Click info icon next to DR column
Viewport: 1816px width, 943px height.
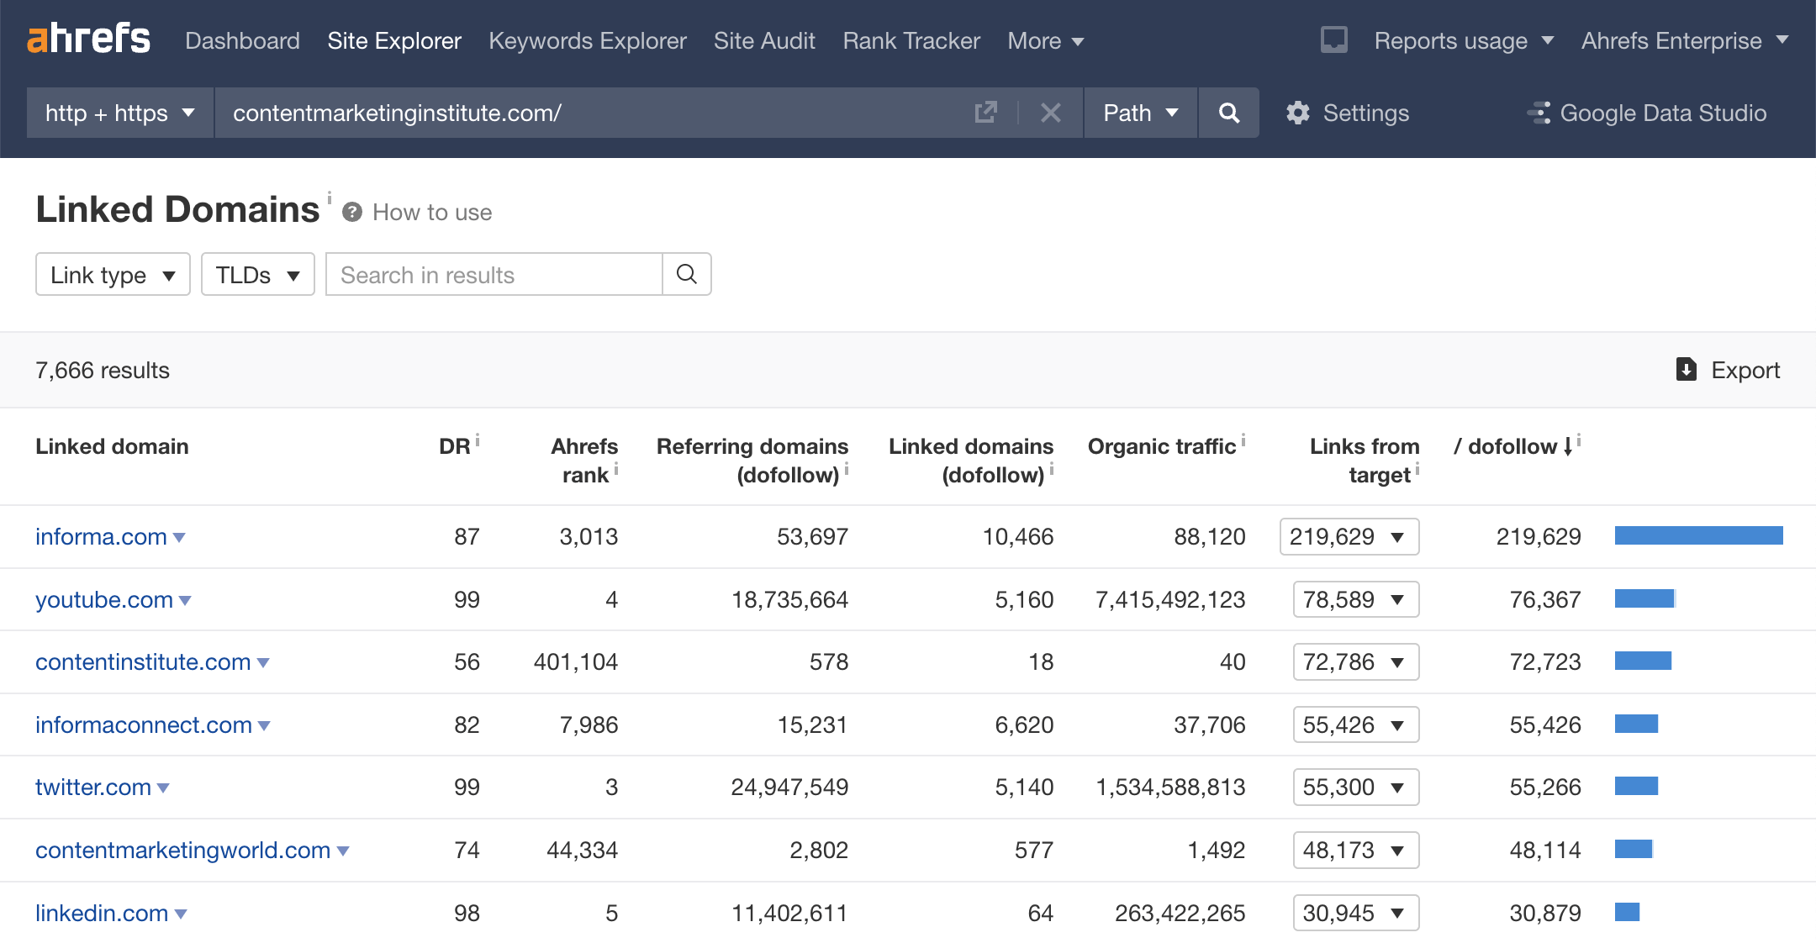tap(478, 438)
